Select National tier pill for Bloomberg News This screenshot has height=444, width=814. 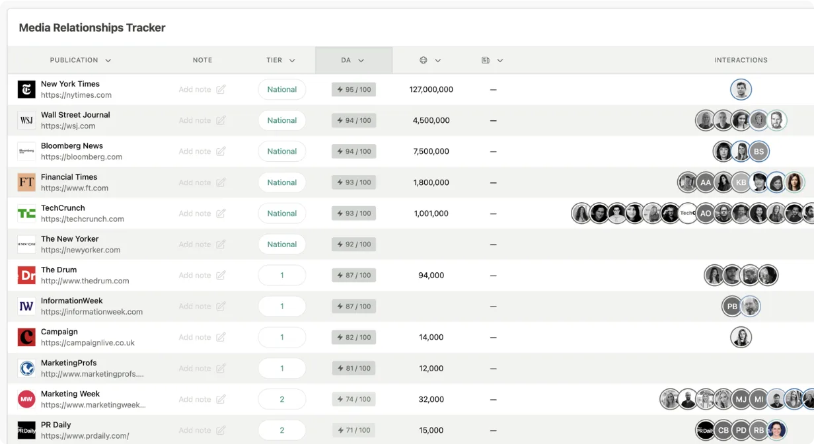tap(282, 151)
